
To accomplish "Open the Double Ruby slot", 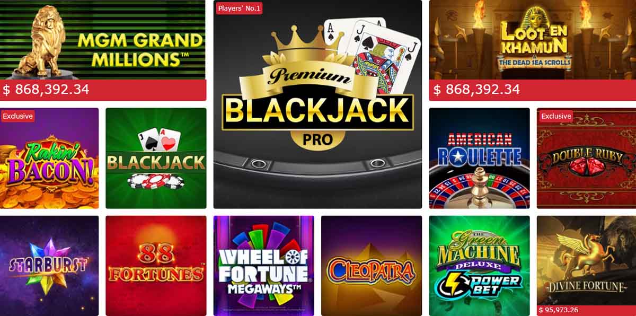I will tap(586, 158).
